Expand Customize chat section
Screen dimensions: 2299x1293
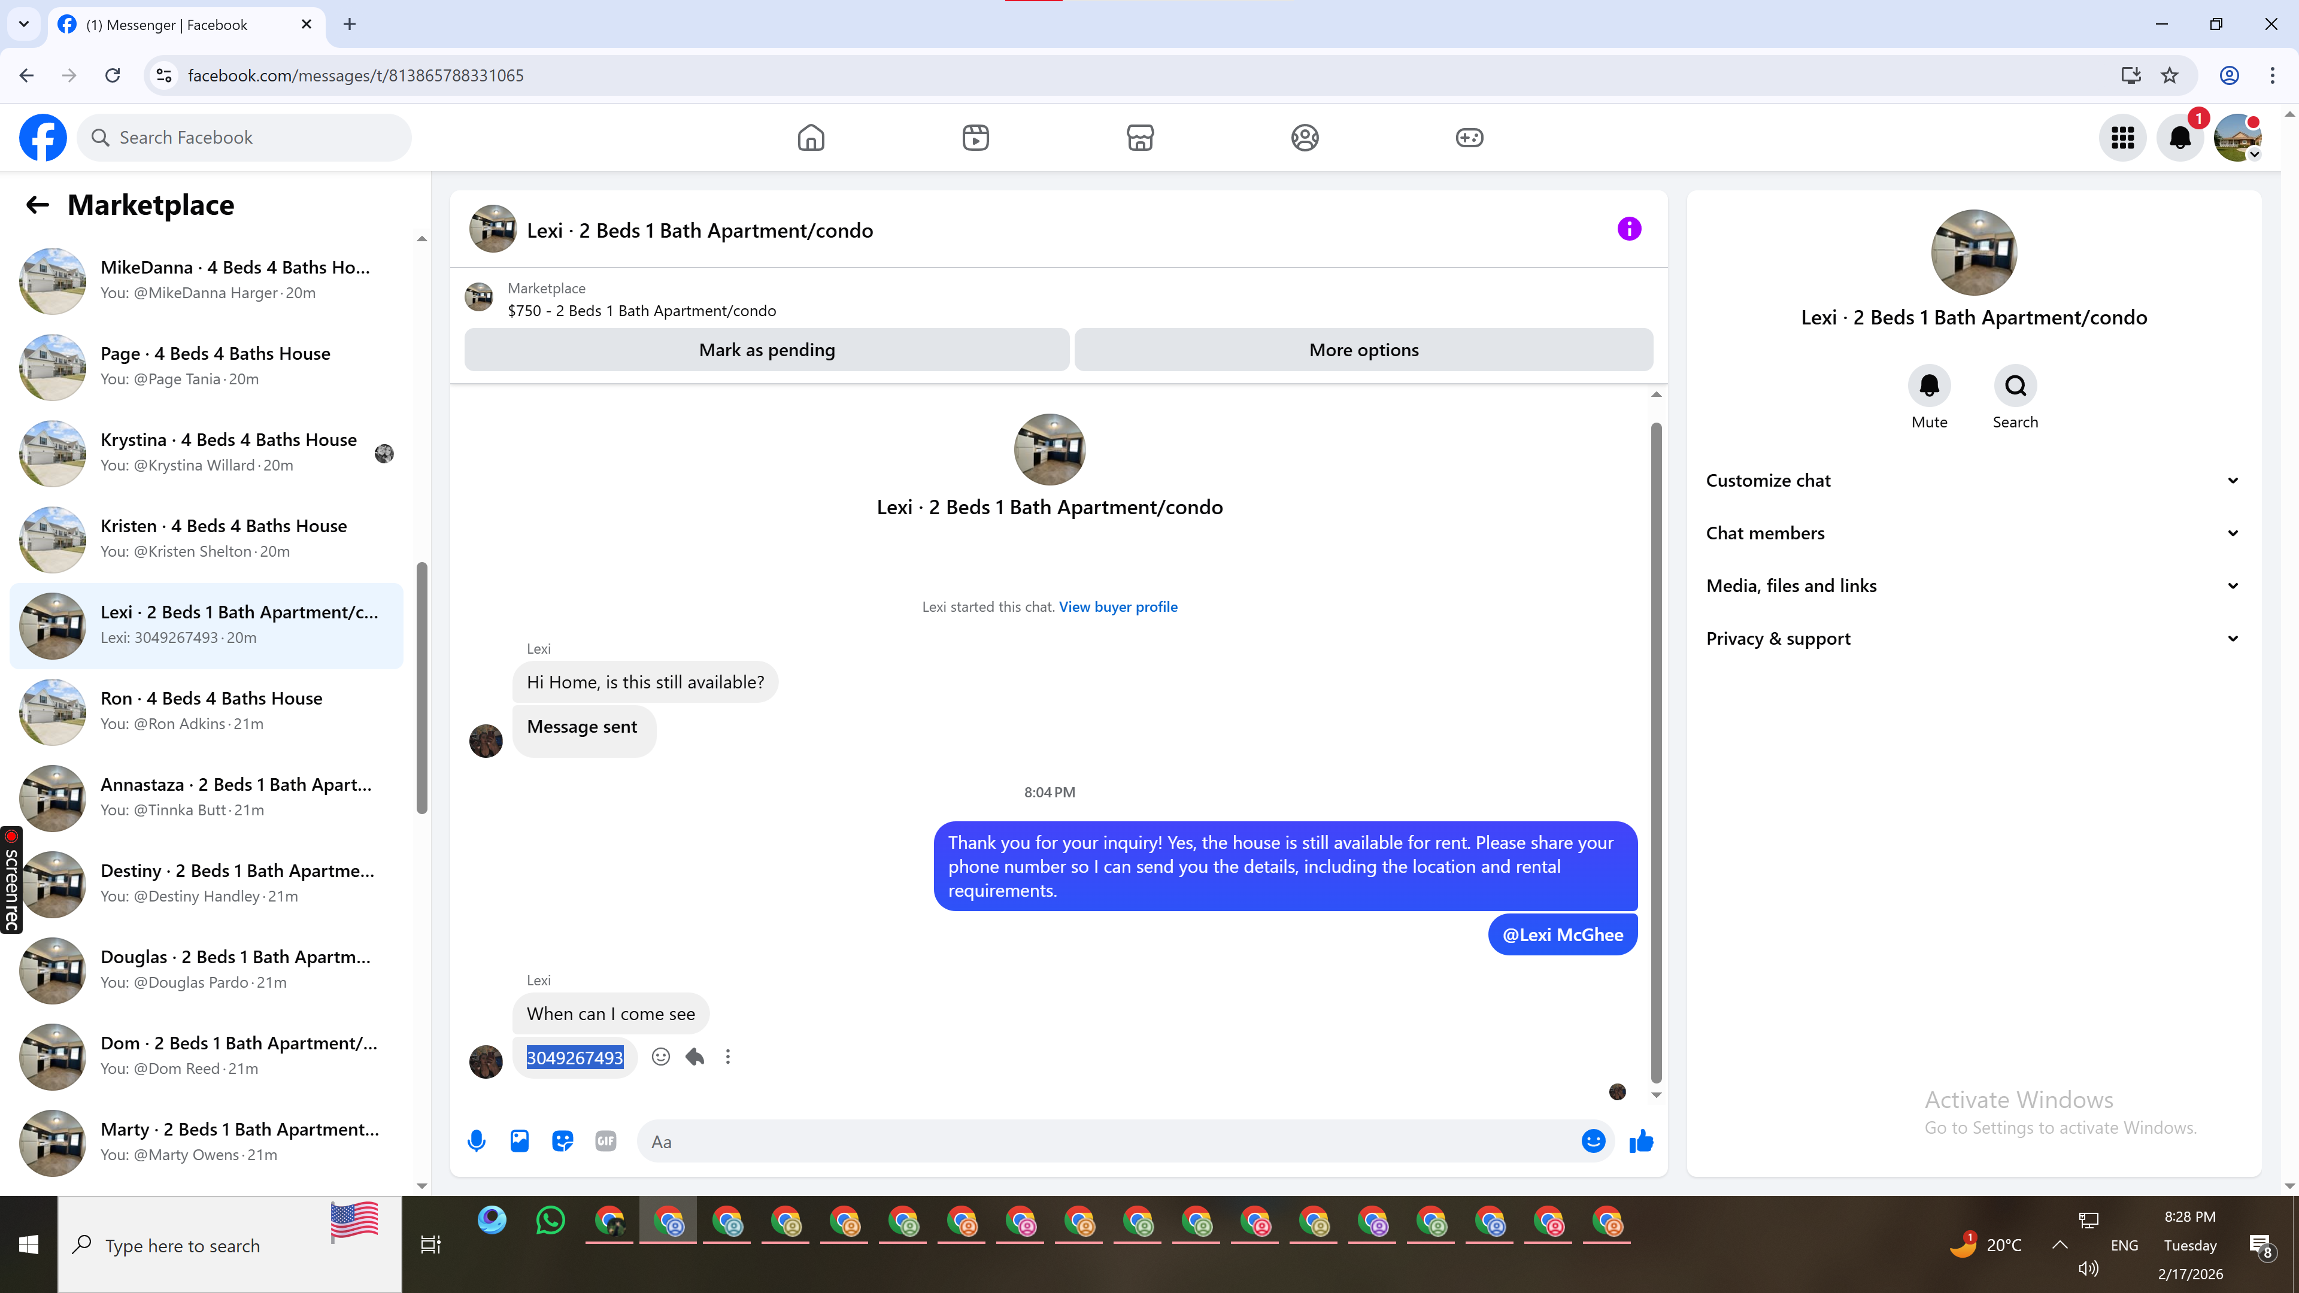click(x=1973, y=481)
